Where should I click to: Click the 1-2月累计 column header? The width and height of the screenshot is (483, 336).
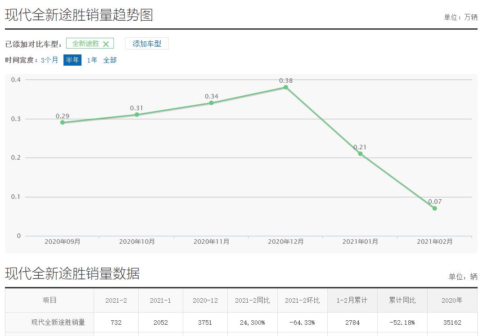352,300
